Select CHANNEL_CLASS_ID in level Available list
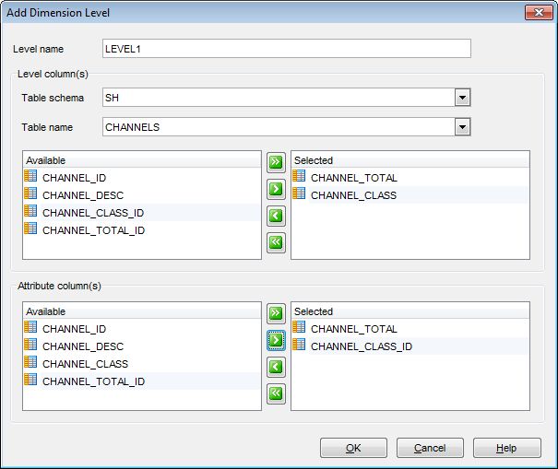The height and width of the screenshot is (469, 558). (92, 213)
